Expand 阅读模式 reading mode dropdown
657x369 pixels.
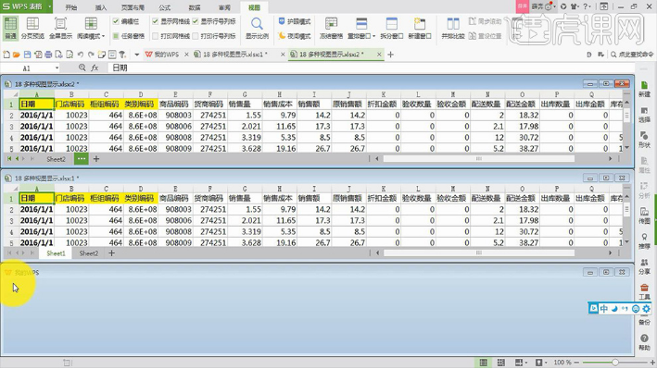(x=104, y=36)
